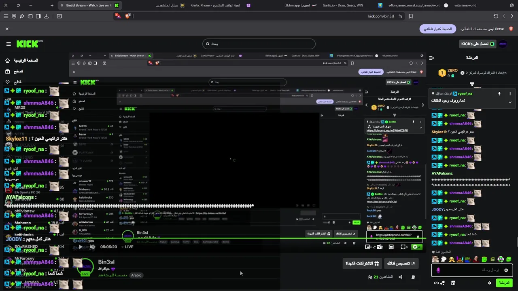Reload the page with the refresh icon
The height and width of the screenshot is (291, 518).
point(496,16)
